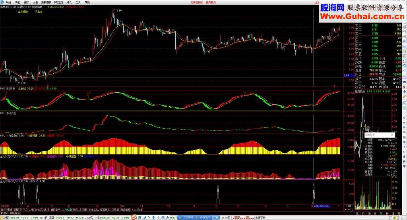Image resolution: width=407 pixels, height=220 pixels.
Task: Select the 指标 tab at bottom
Action: click(x=3, y=210)
